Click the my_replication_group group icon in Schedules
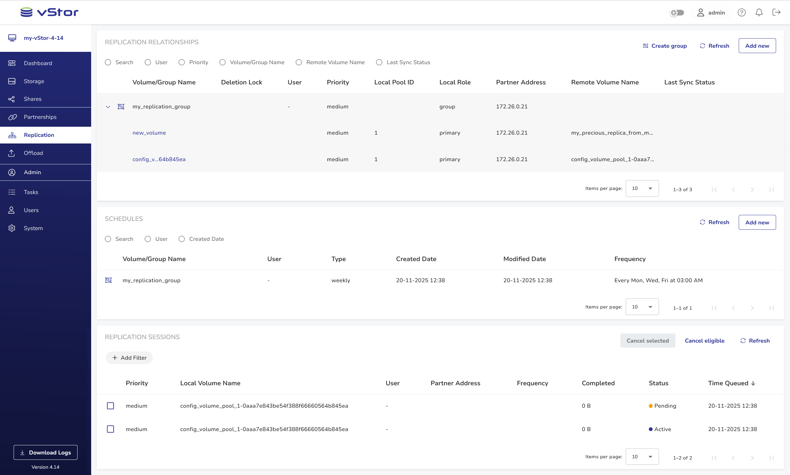 tap(108, 280)
